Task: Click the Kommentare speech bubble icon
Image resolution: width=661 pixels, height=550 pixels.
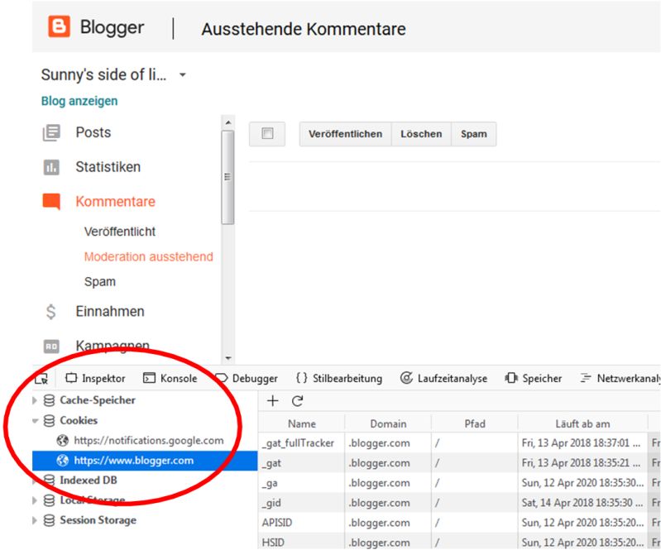Action: pyautogui.click(x=51, y=202)
